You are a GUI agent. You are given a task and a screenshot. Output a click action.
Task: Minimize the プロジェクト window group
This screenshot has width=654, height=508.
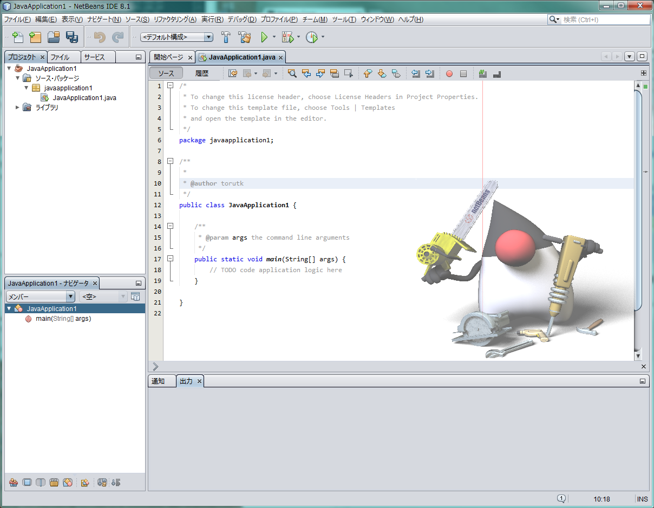point(139,57)
